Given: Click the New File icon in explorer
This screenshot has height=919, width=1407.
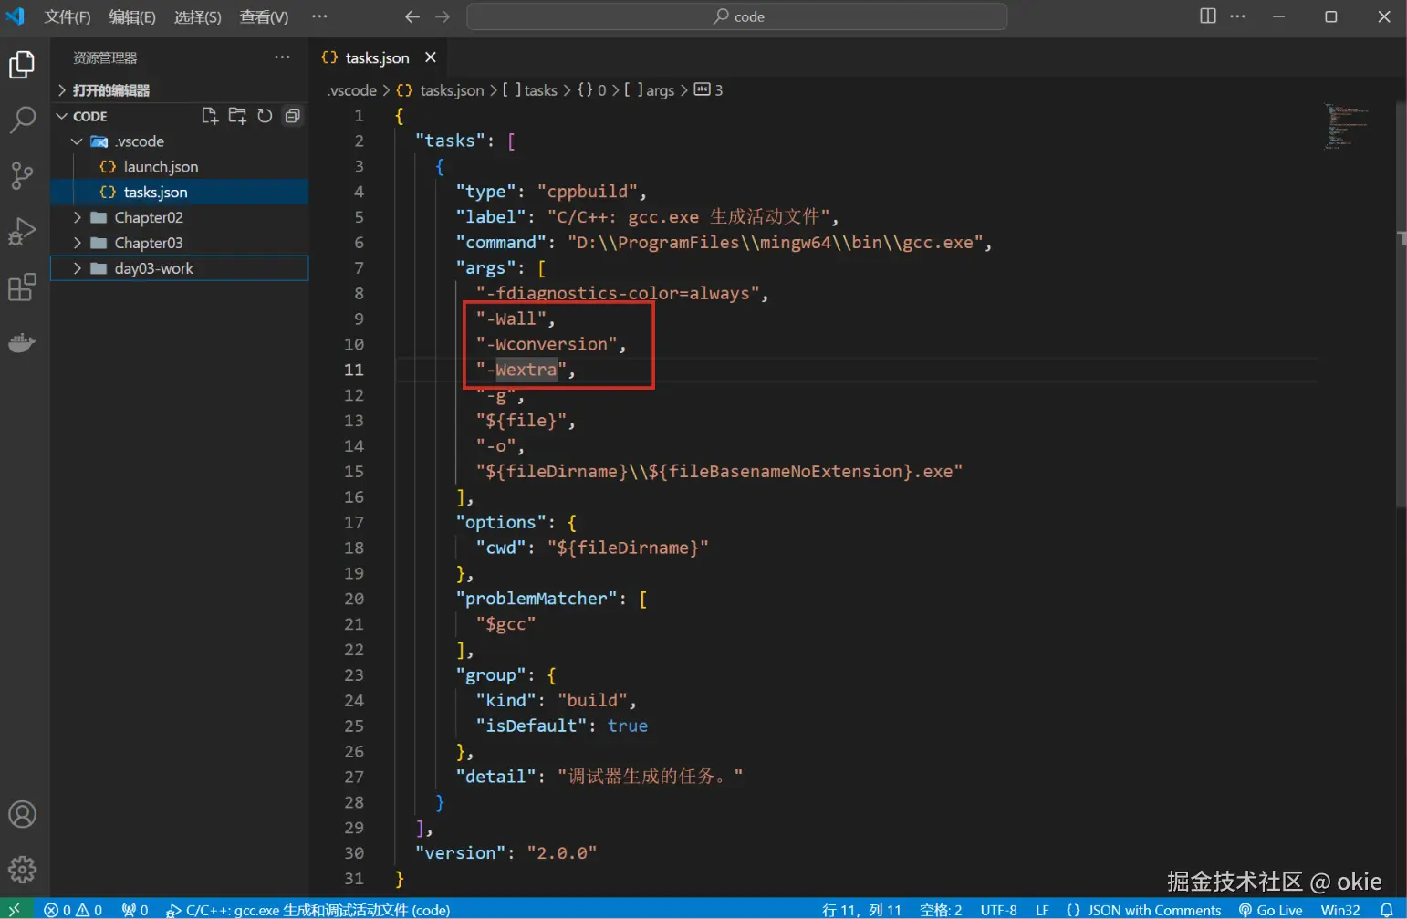Looking at the screenshot, I should 210,116.
